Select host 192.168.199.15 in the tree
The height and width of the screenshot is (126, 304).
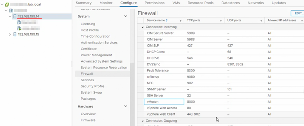point(29,34)
